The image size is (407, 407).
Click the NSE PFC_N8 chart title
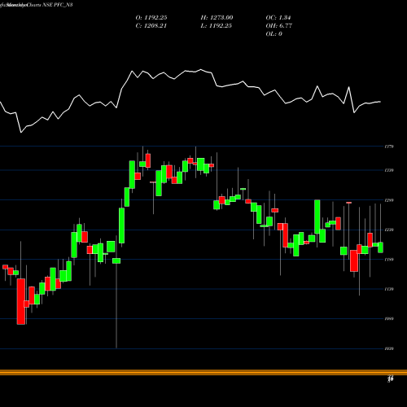coord(58,5)
